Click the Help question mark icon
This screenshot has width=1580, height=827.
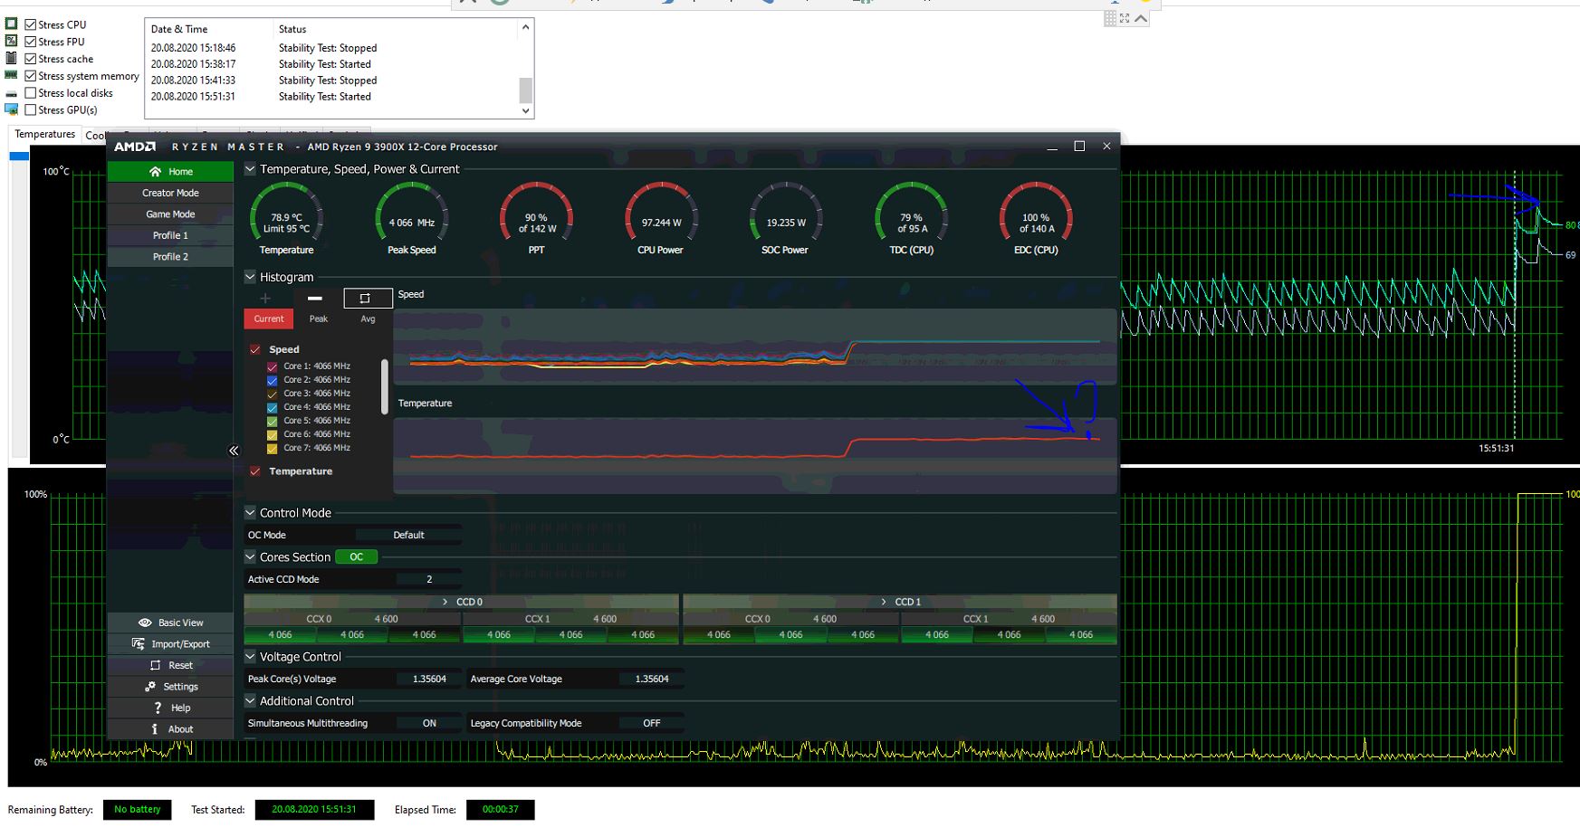(158, 708)
